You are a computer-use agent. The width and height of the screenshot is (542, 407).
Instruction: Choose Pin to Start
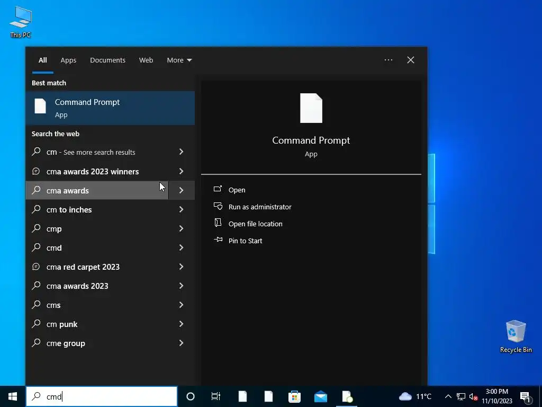tap(246, 241)
